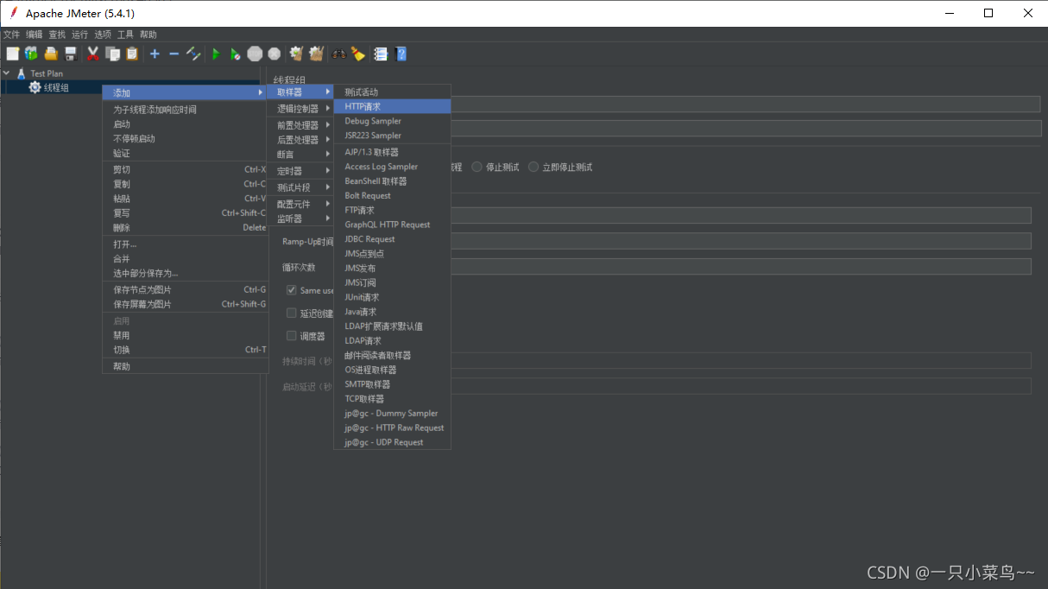Start the test with green play icon

pos(216,54)
